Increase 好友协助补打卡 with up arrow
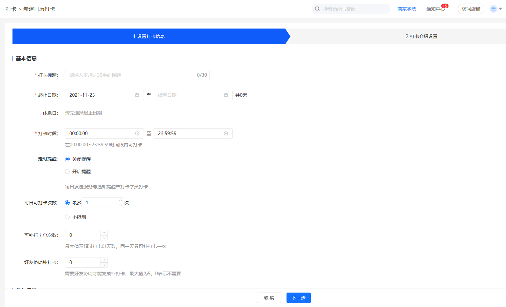Screen dimensions: 506x307 pos(104,260)
